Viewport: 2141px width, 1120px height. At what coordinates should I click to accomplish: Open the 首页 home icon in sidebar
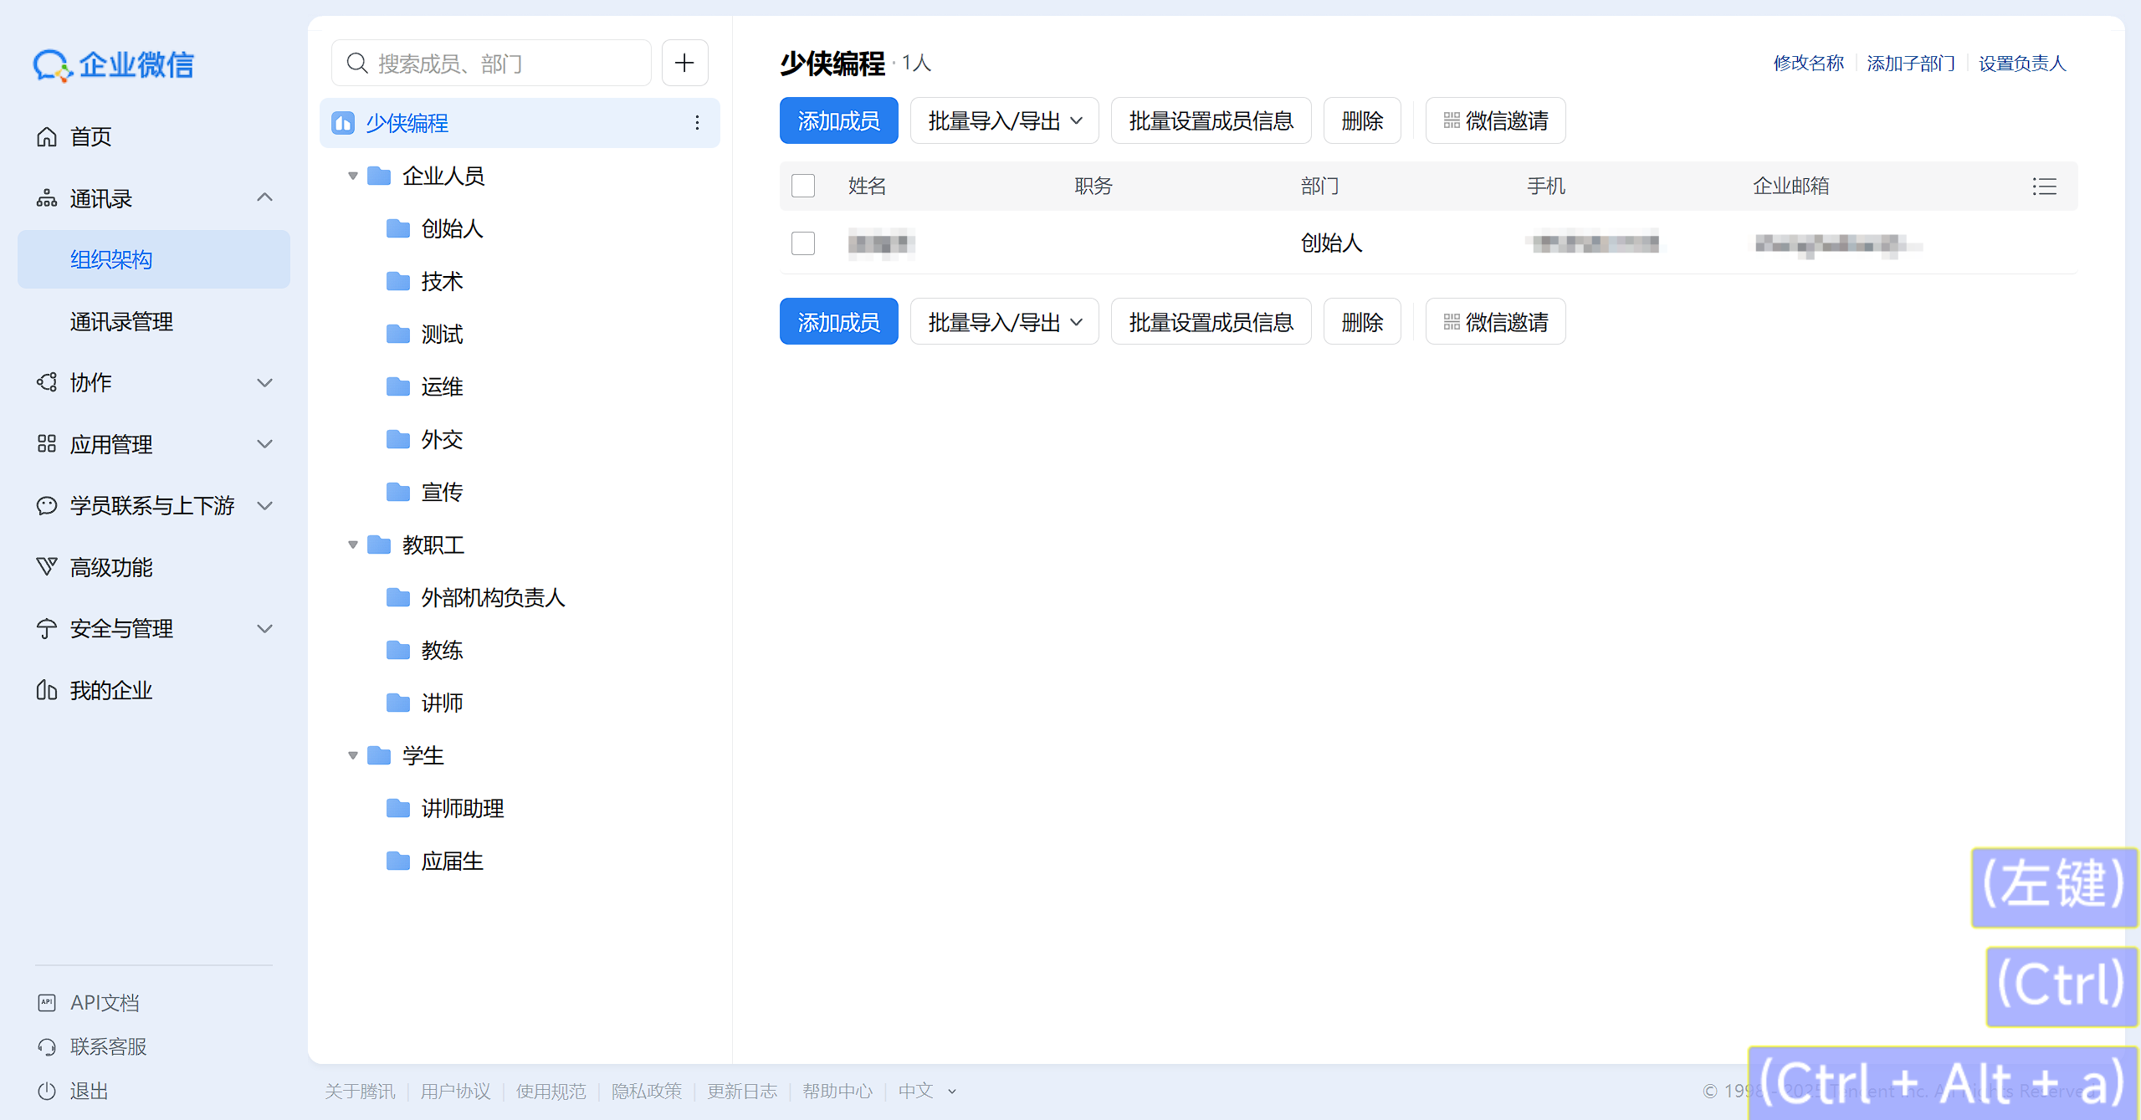(47, 136)
